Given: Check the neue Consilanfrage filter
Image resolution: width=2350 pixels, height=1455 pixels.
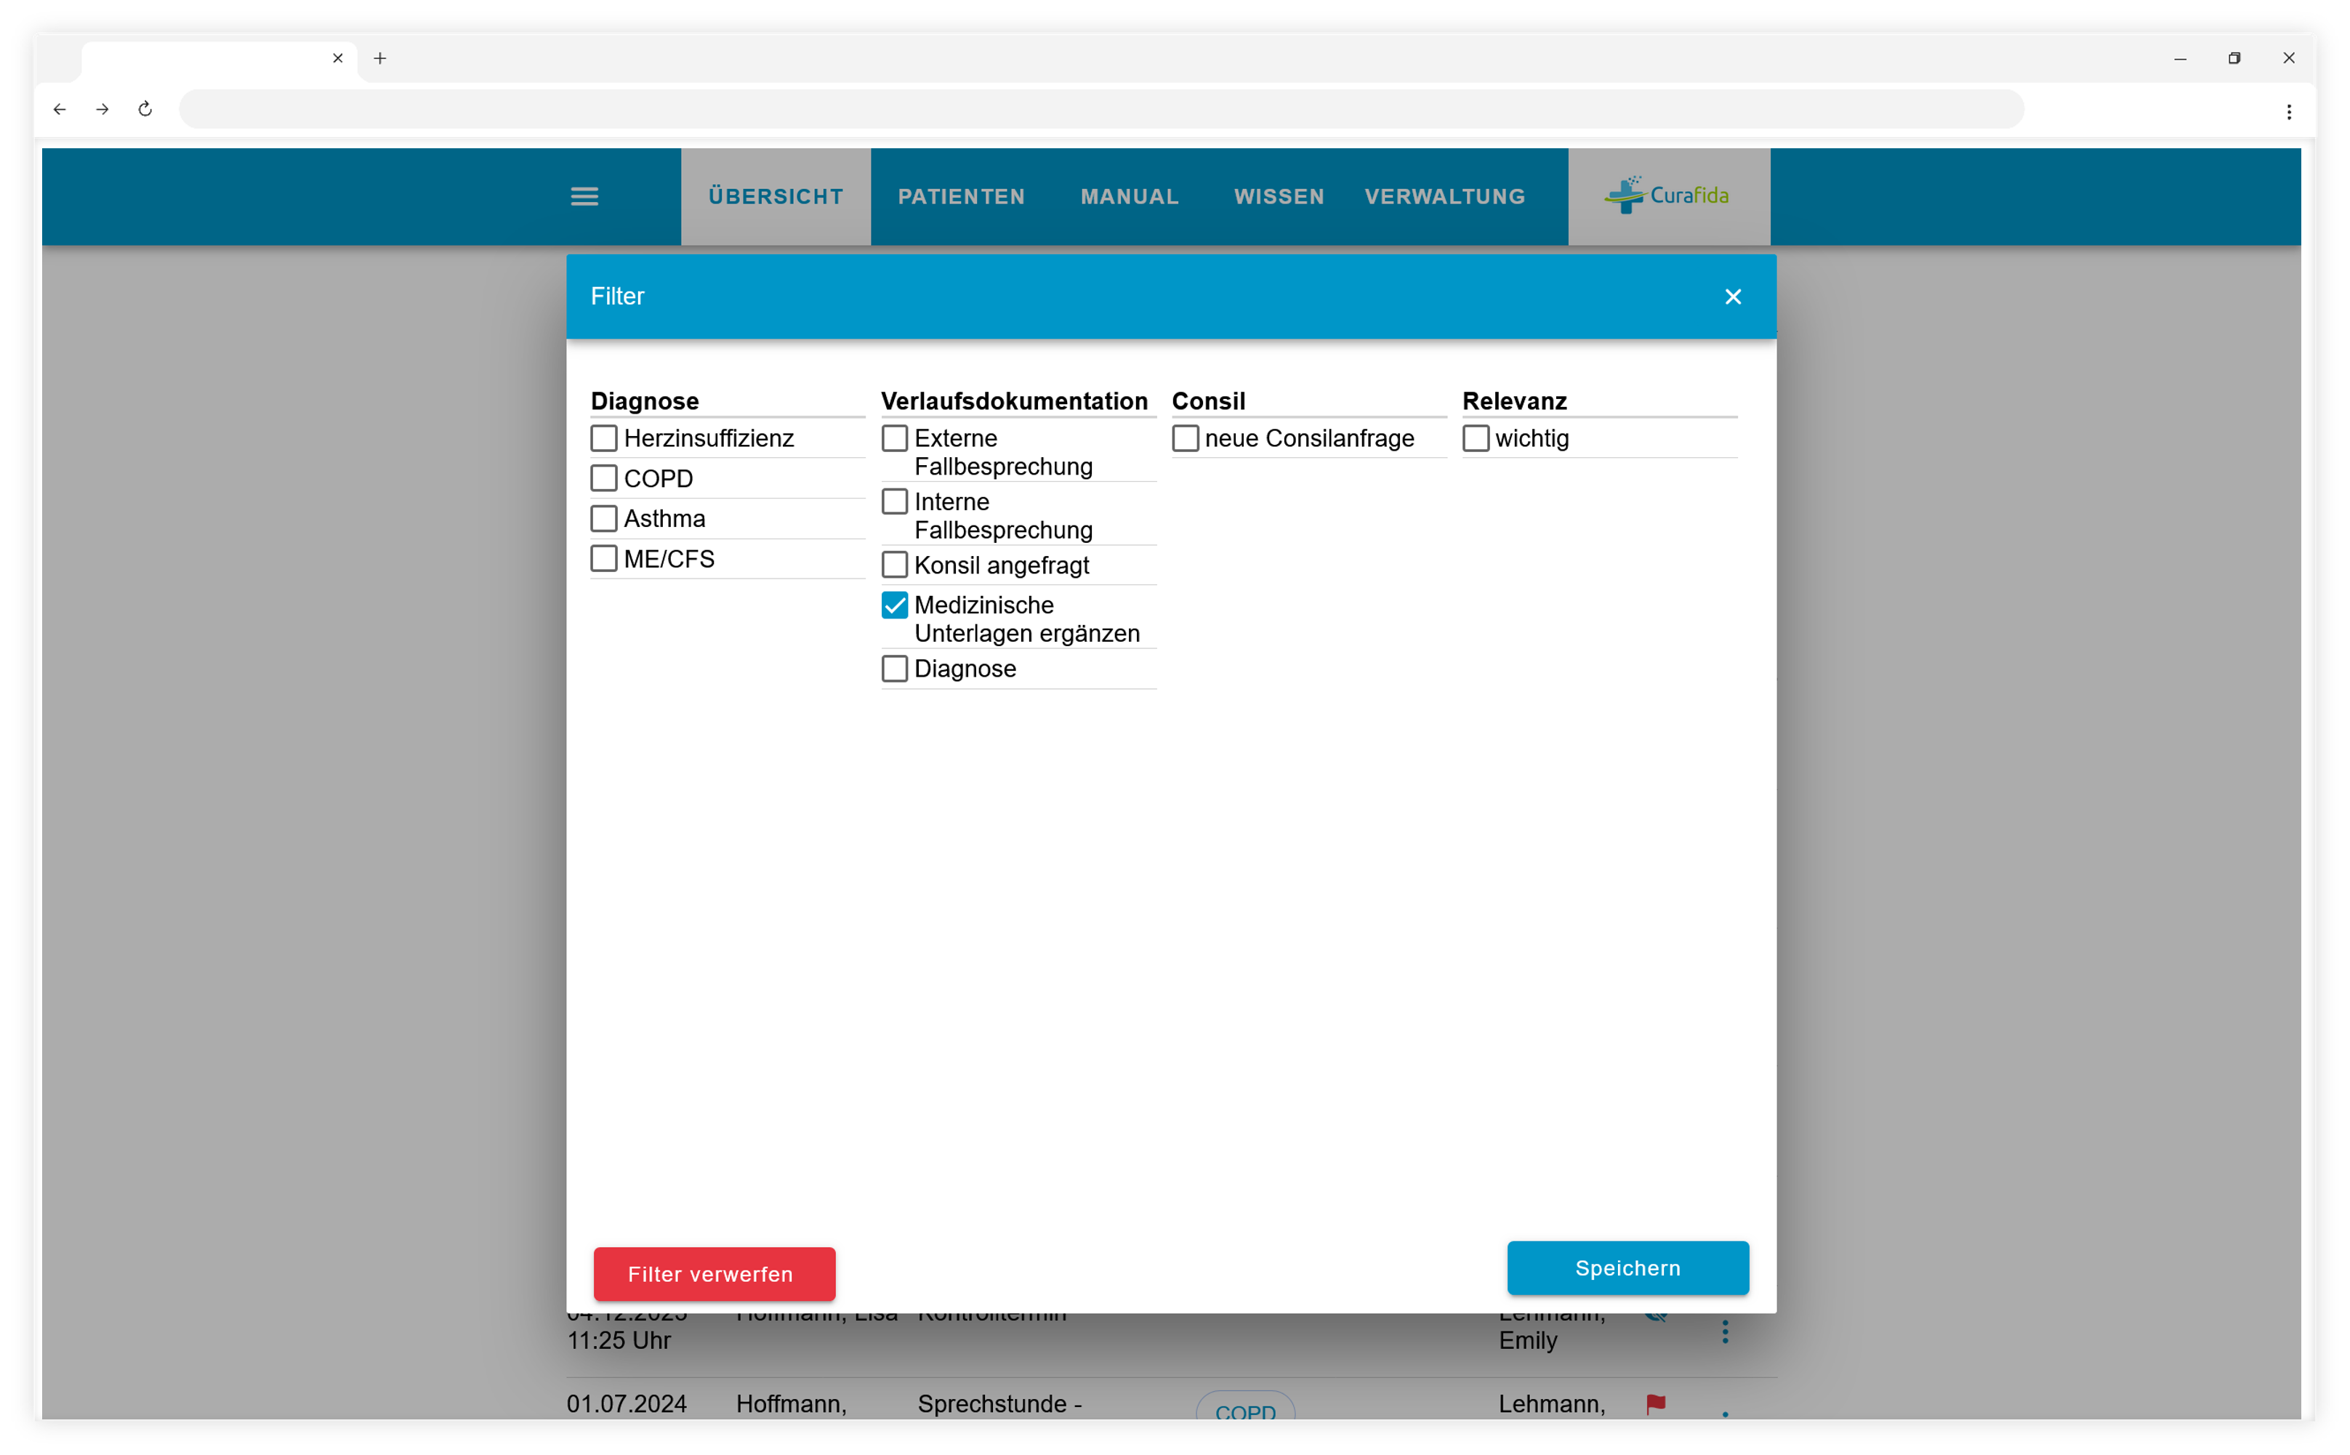Looking at the screenshot, I should (x=1185, y=438).
